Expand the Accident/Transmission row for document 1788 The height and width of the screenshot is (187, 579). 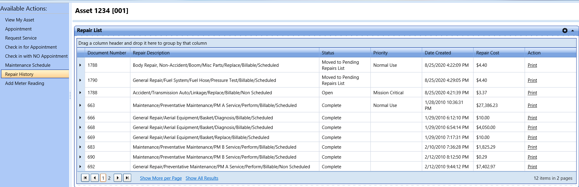tap(80, 92)
